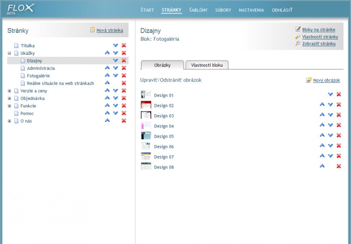This screenshot has width=351, height=244.
Task: Move Design 01 image down
Action: pos(330,94)
